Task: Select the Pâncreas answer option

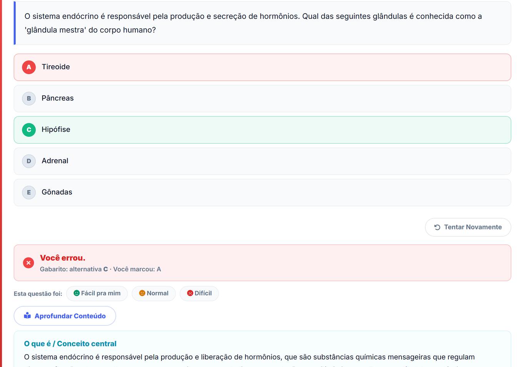Action: point(262,99)
